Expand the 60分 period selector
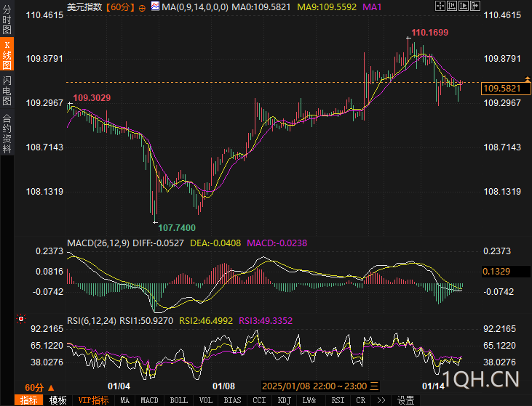Viewport: 532px width, 406px height. point(39,388)
